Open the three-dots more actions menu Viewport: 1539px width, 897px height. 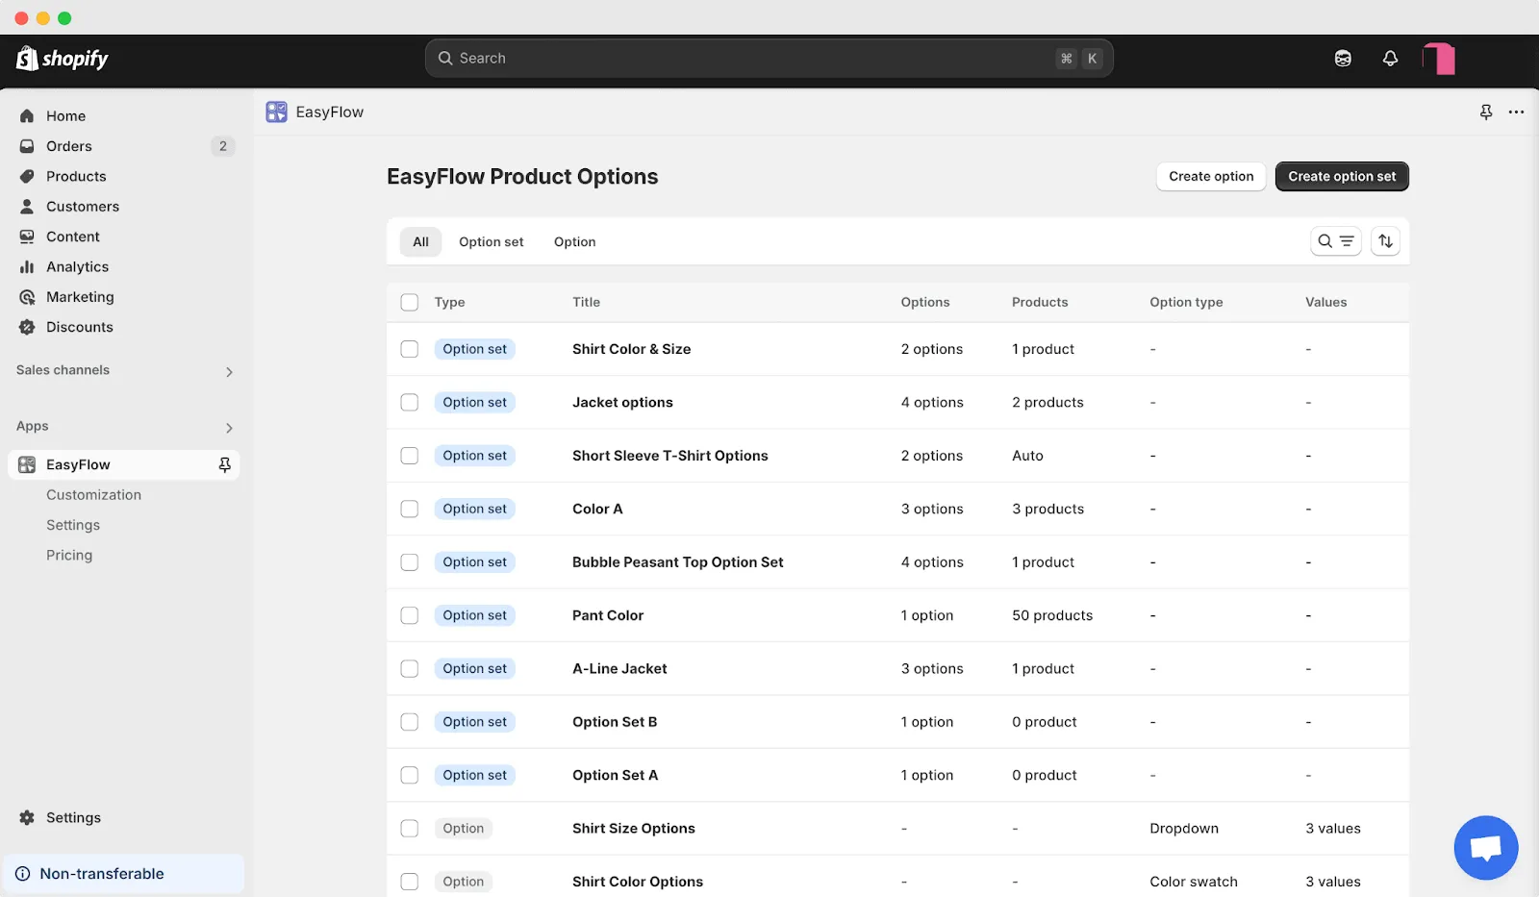1516,112
